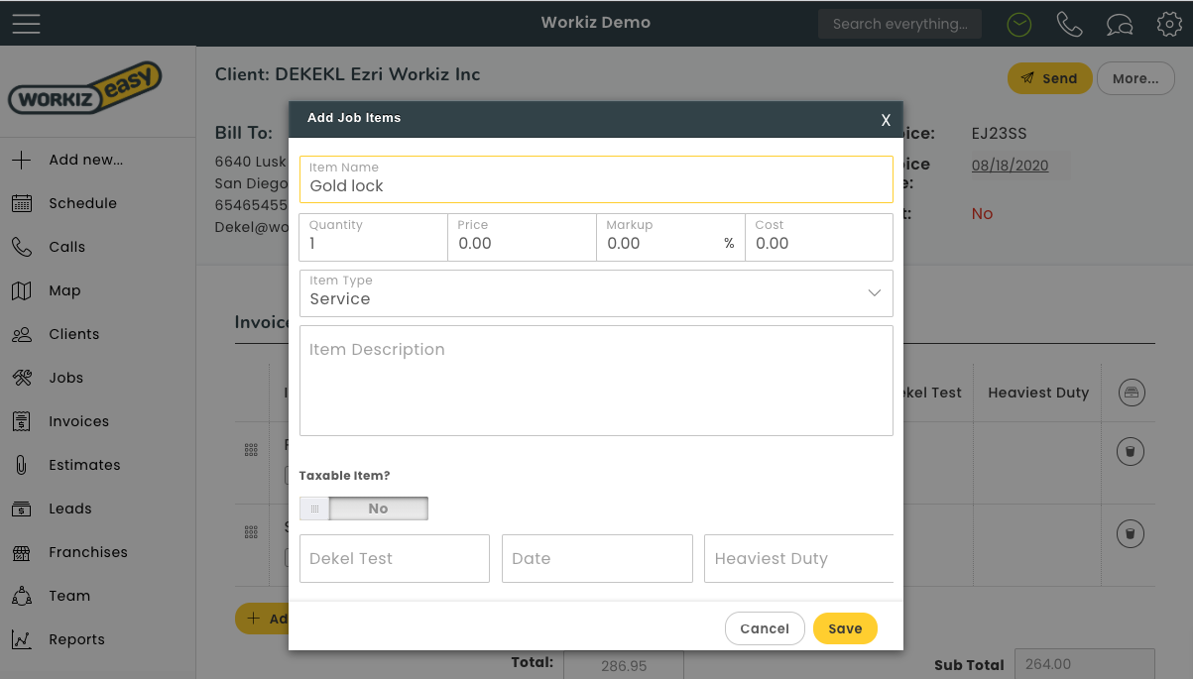Save the new job item
The height and width of the screenshot is (679, 1193).
coord(845,628)
